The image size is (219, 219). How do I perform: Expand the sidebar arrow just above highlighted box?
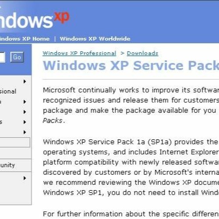pyautogui.click(x=25, y=132)
